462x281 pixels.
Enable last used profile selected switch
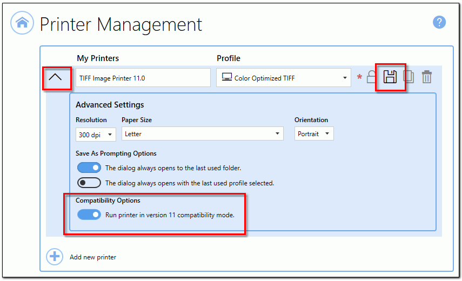[89, 183]
